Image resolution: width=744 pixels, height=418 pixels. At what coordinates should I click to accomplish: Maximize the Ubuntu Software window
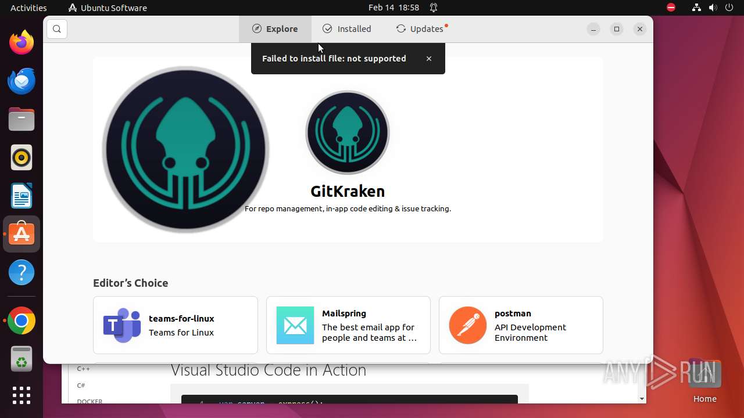click(x=617, y=29)
